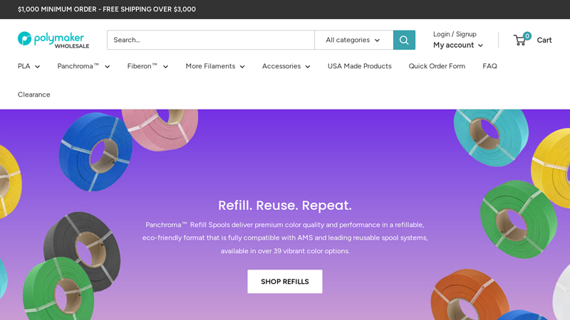Expand the PLA menu

(x=28, y=66)
